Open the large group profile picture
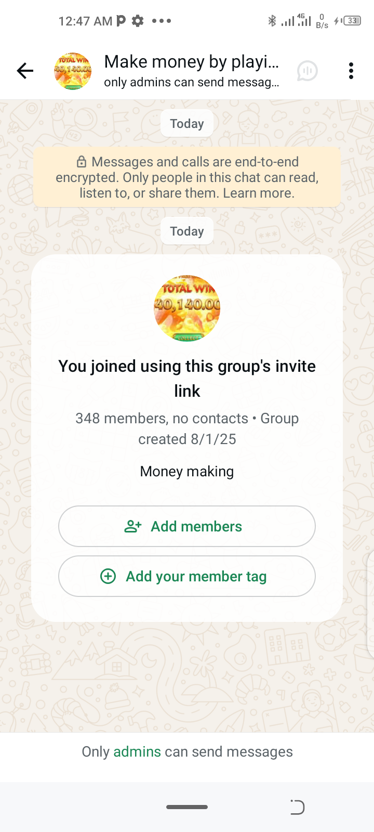The width and height of the screenshot is (374, 832). tap(187, 308)
